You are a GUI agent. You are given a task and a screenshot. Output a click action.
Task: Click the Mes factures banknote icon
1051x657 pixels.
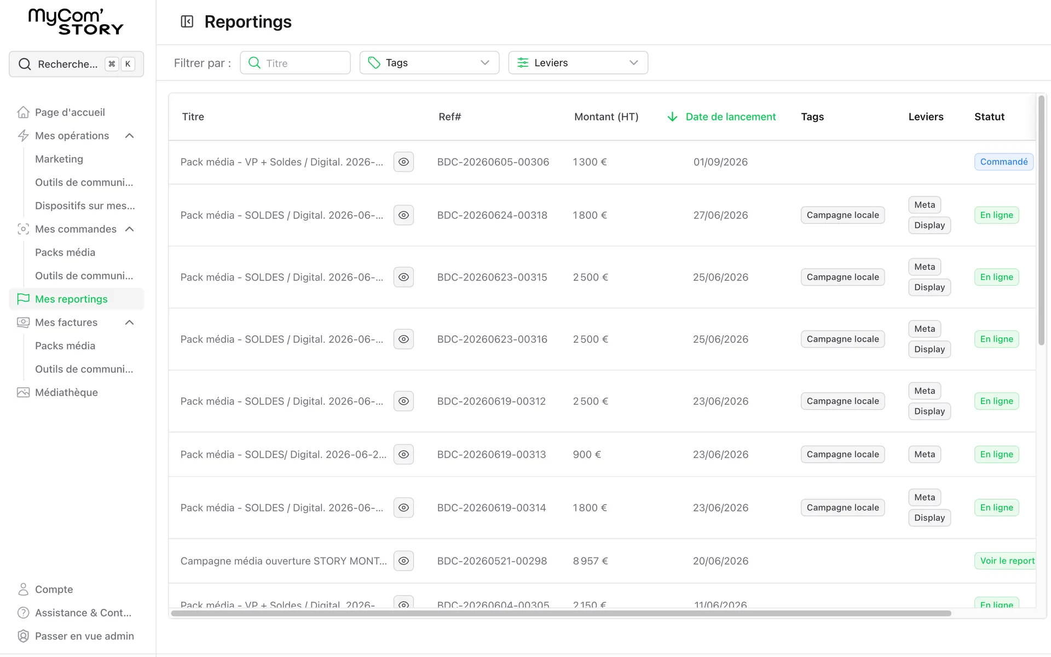(x=23, y=322)
